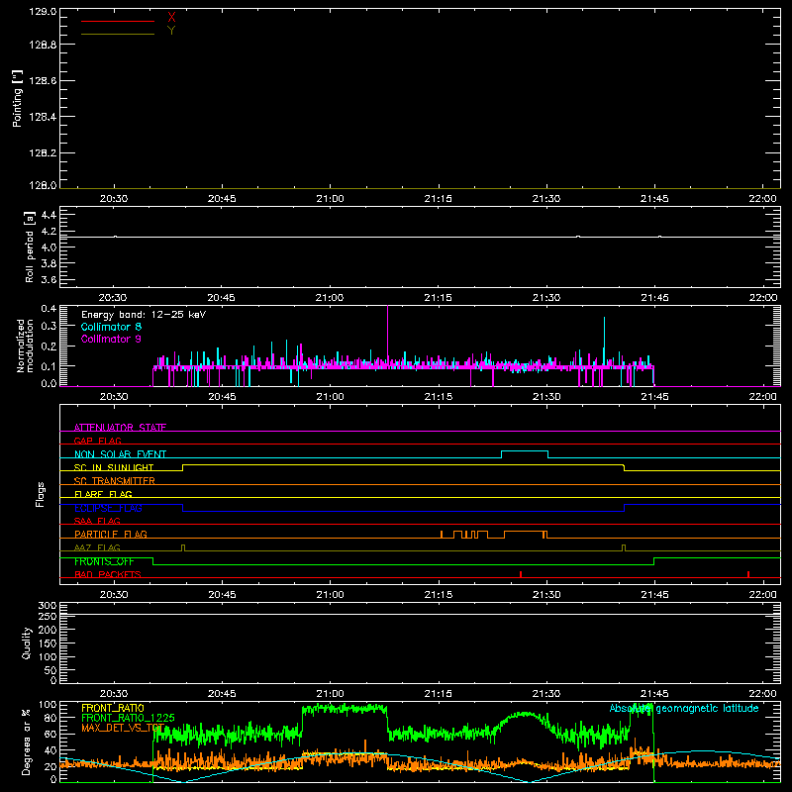792x792 pixels.
Task: Click the 300 tick on Quality axis
Action: [x=48, y=606]
